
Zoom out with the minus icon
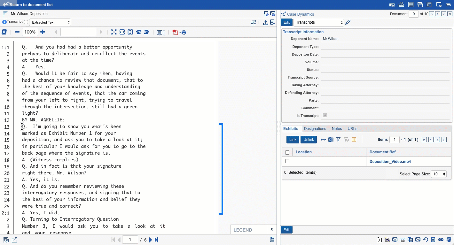click(x=17, y=32)
